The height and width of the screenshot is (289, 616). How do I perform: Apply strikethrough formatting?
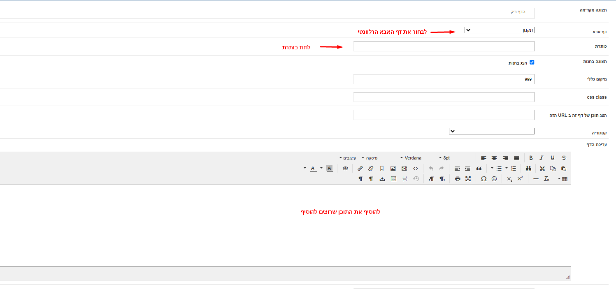[x=564, y=158]
